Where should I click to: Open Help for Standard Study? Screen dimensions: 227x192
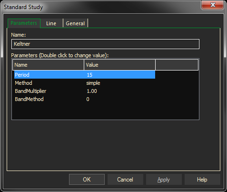point(202,180)
